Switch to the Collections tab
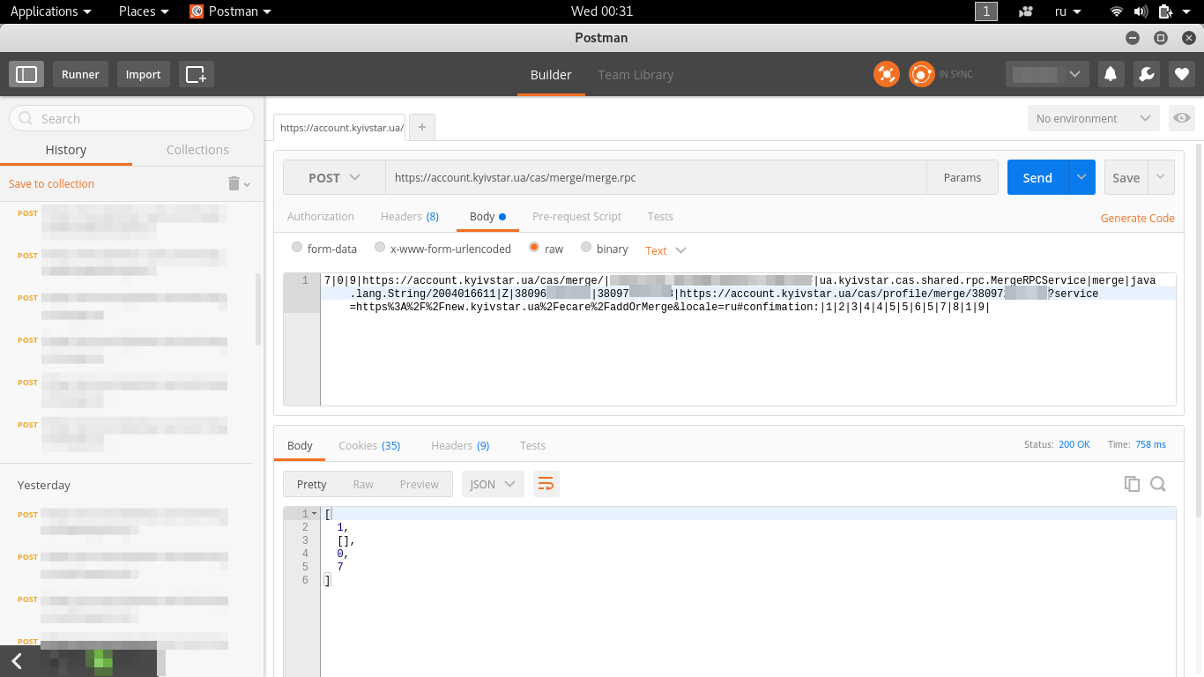The height and width of the screenshot is (677, 1204). coord(197,150)
